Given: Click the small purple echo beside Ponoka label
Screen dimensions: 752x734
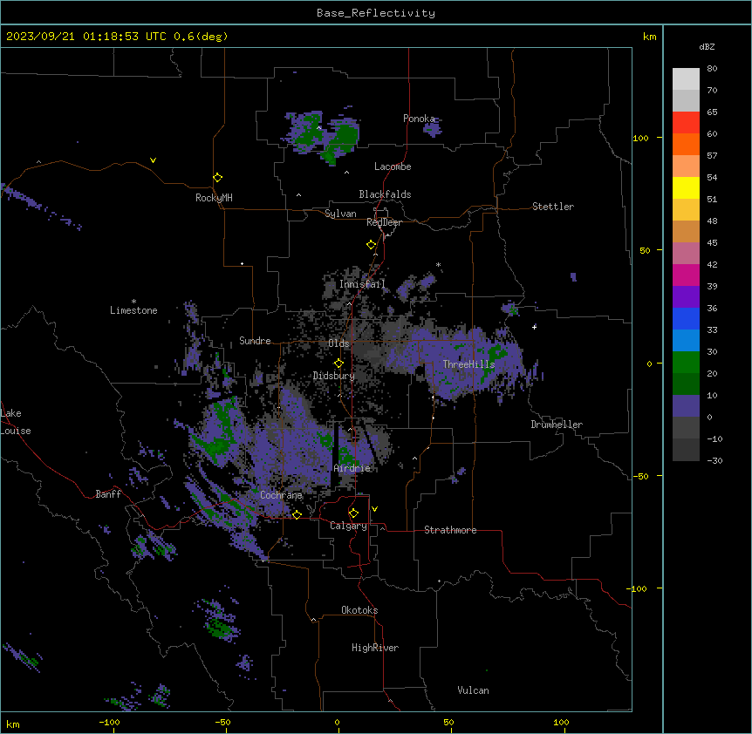Looking at the screenshot, I should pos(432,128).
